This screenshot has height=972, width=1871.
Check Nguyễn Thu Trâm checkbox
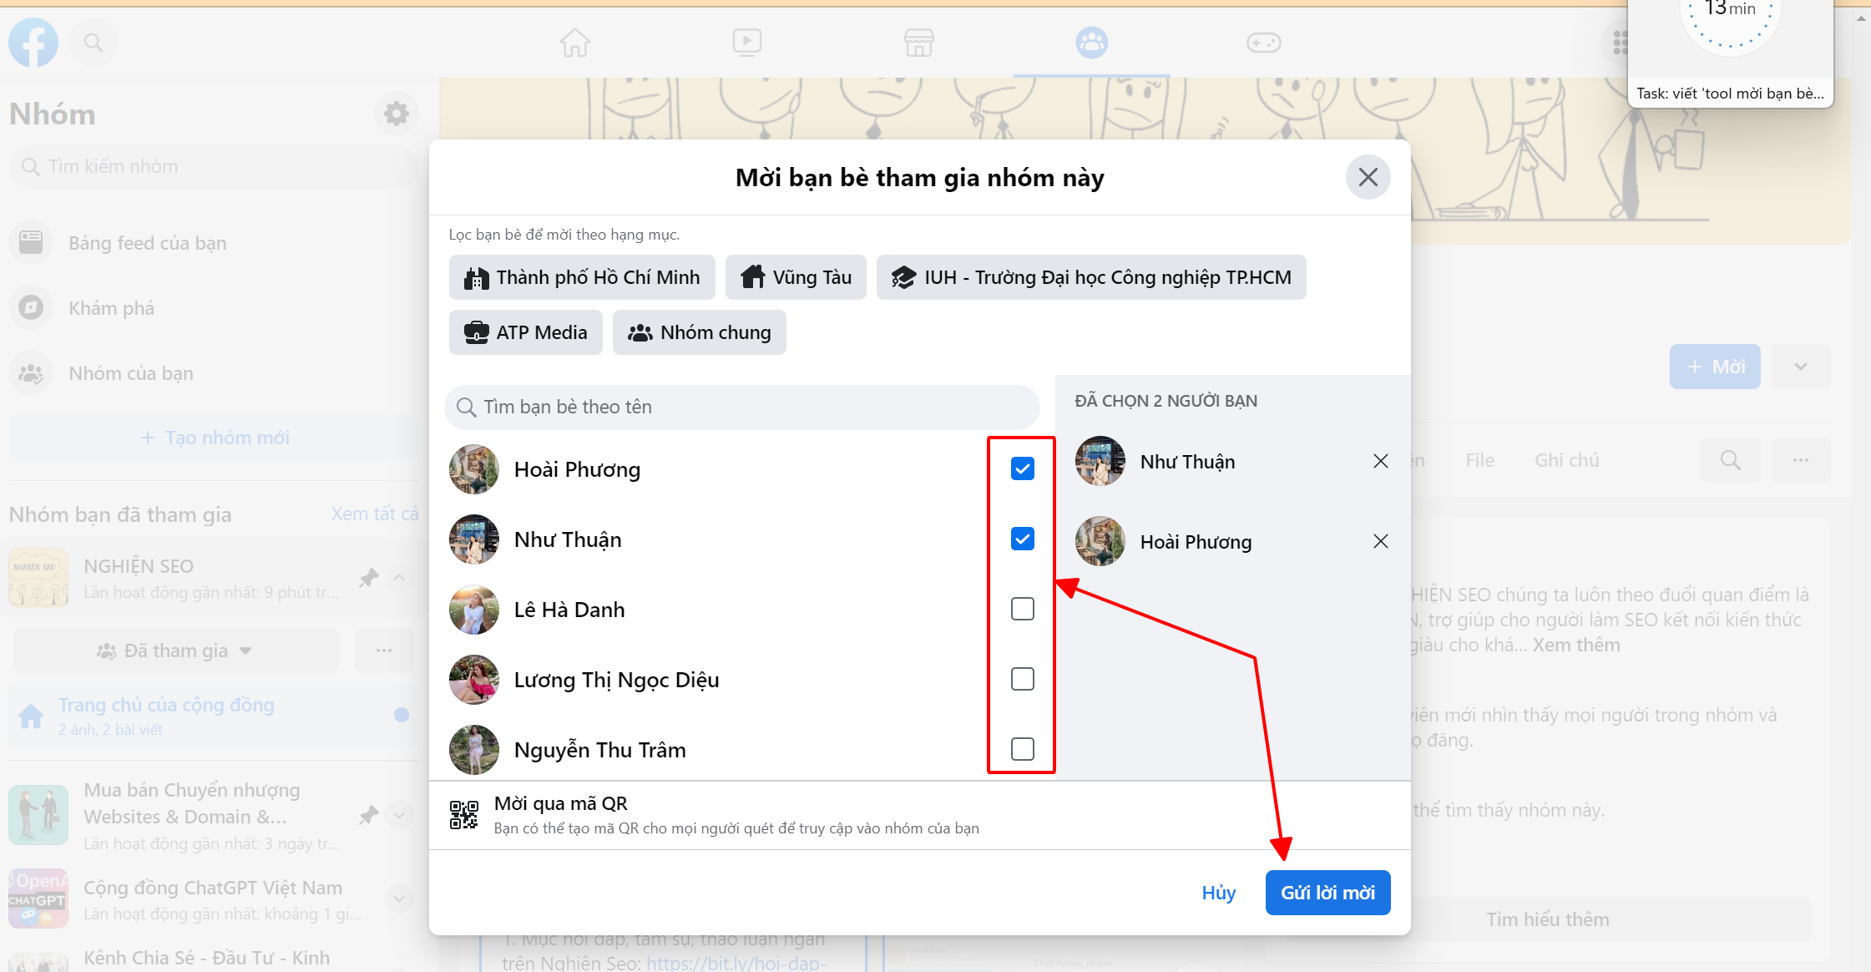(x=1023, y=749)
